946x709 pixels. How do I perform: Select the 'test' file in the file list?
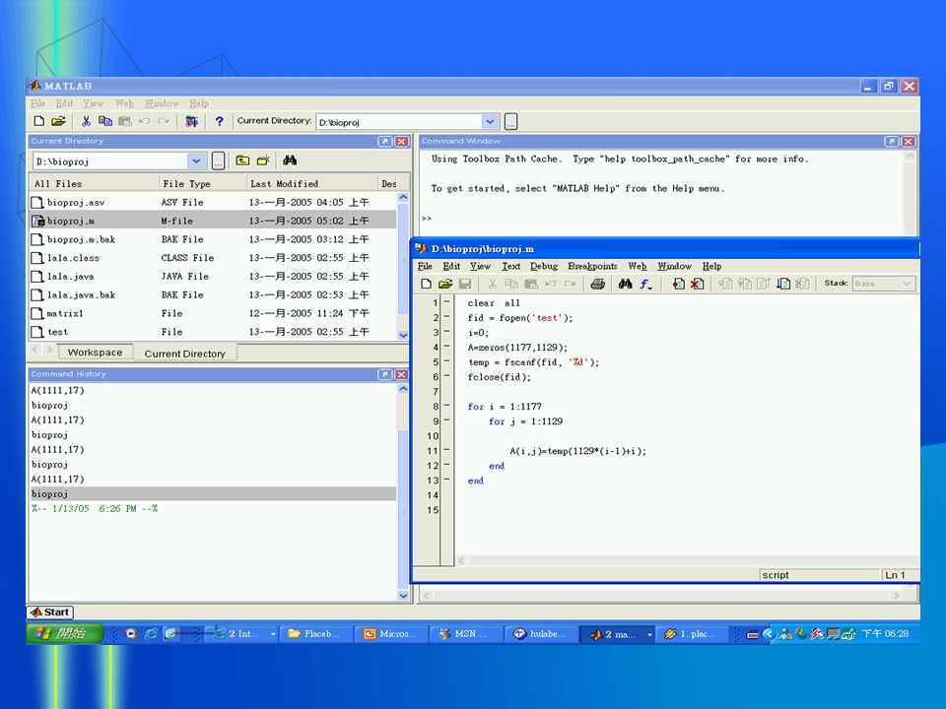[213, 332]
